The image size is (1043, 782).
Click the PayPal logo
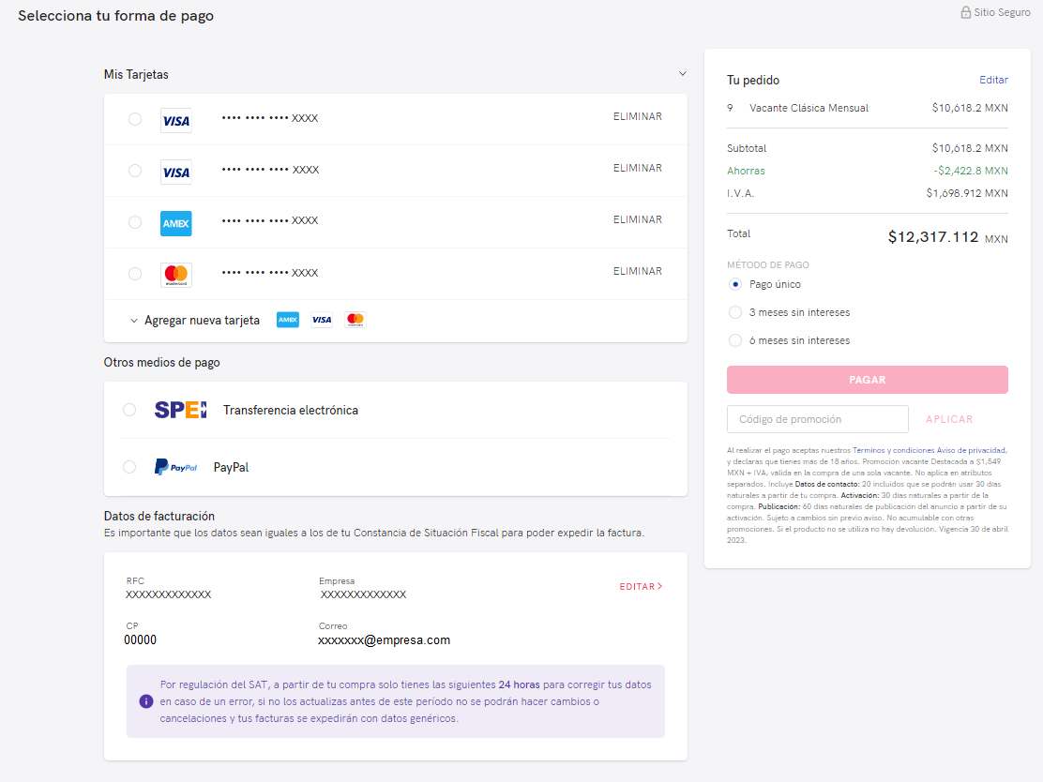click(175, 467)
